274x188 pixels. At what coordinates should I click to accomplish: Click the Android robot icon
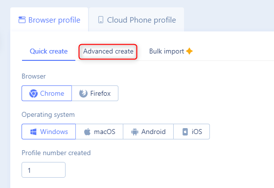pyautogui.click(x=135, y=132)
